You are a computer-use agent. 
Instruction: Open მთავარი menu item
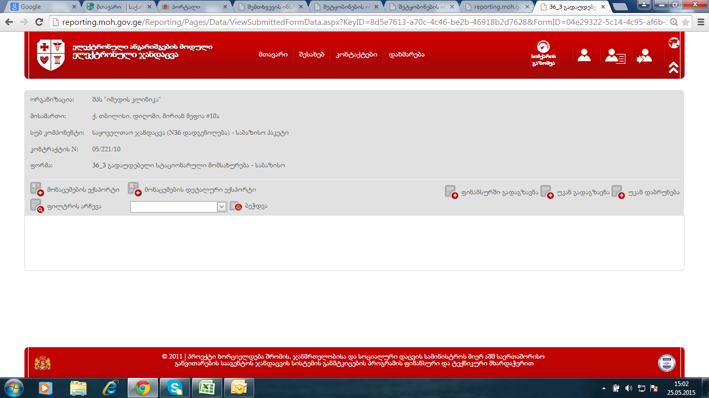[273, 54]
